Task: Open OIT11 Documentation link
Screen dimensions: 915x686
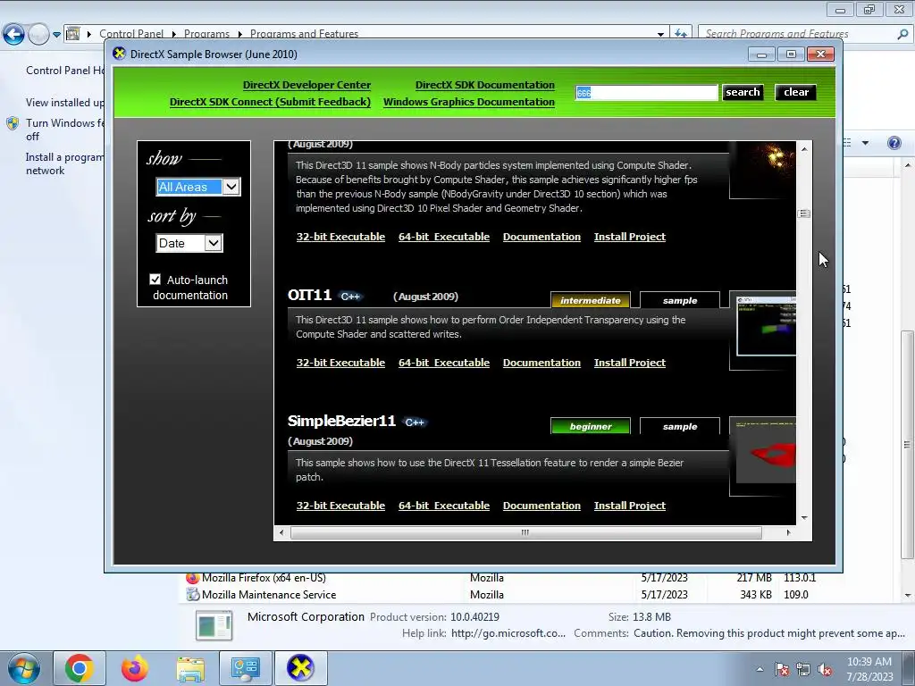Action: click(541, 363)
